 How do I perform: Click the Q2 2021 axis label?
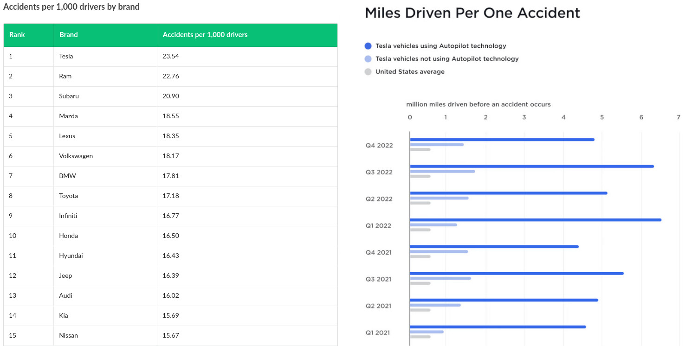pyautogui.click(x=378, y=306)
